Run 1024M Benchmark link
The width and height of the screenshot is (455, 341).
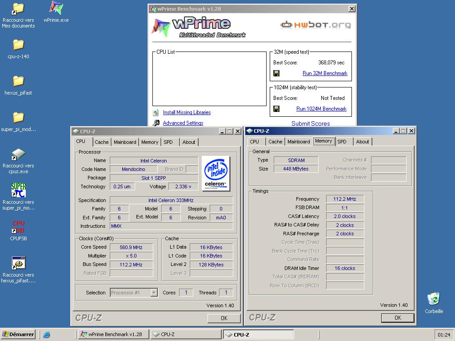pos(322,109)
